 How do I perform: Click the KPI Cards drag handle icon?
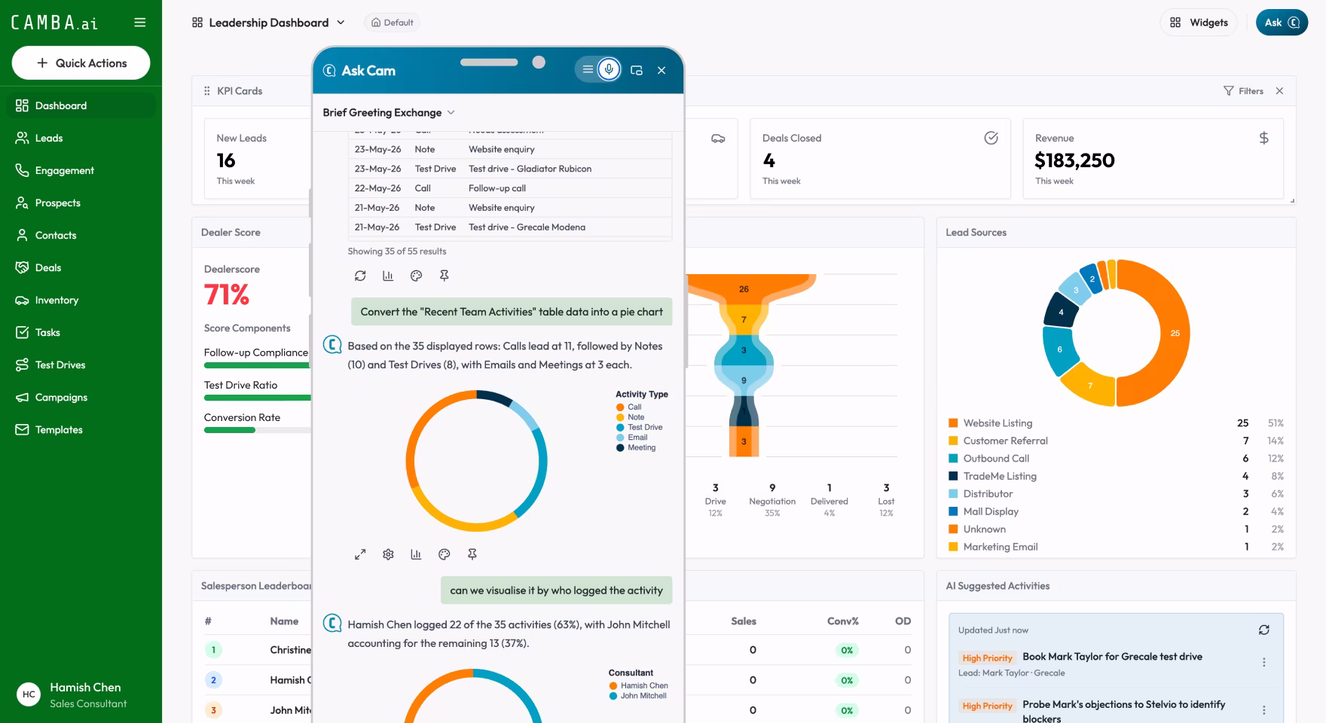tap(206, 91)
